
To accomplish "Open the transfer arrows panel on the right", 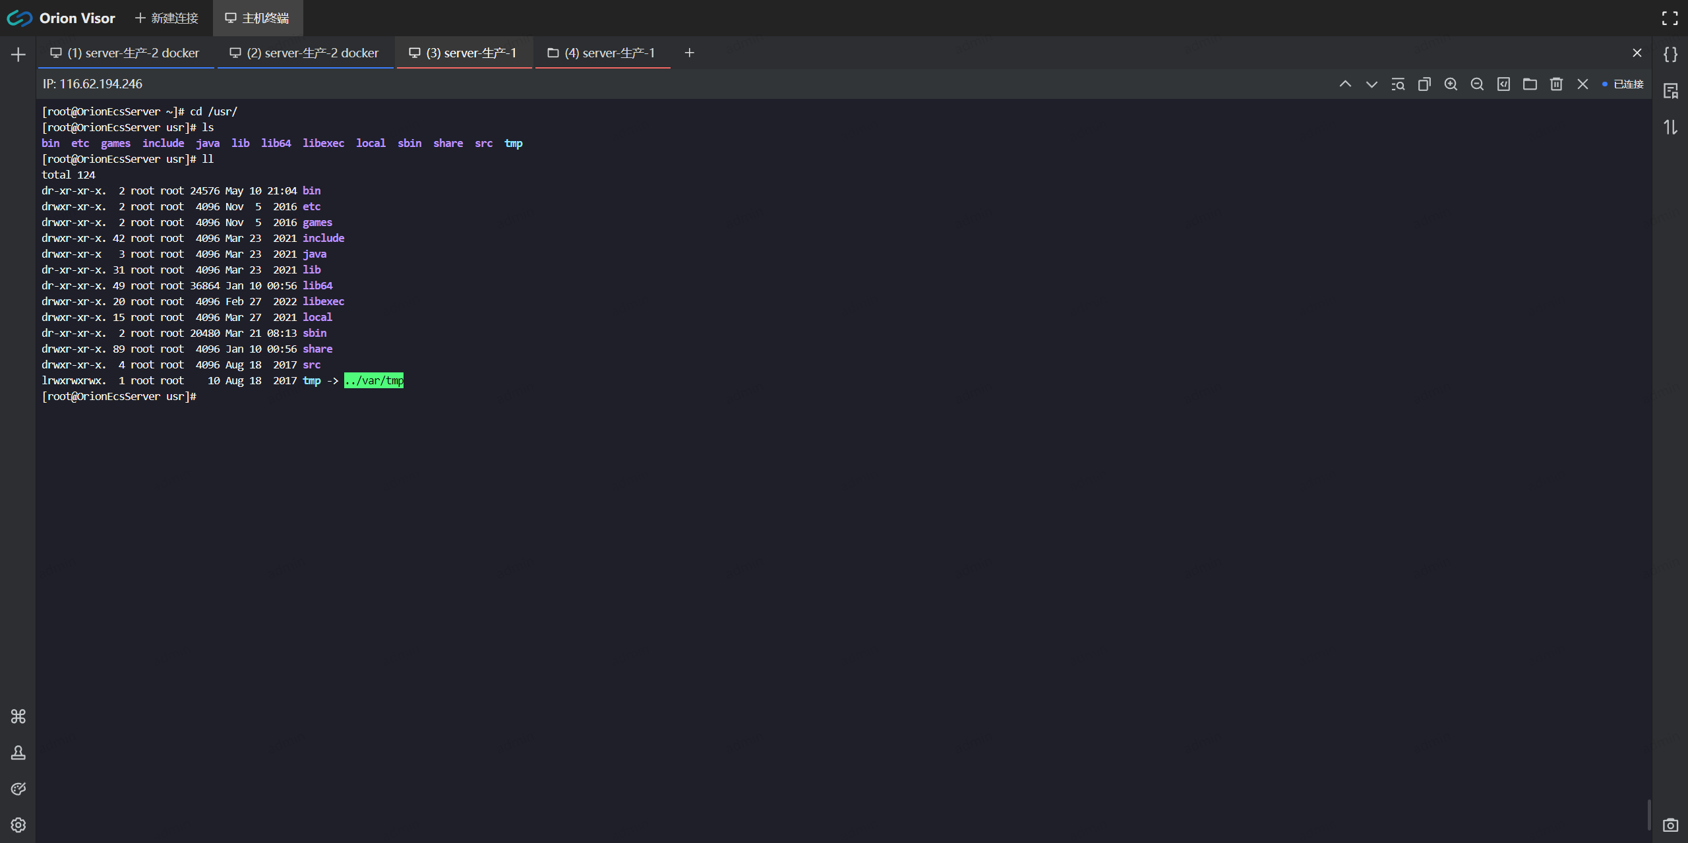I will point(1670,127).
